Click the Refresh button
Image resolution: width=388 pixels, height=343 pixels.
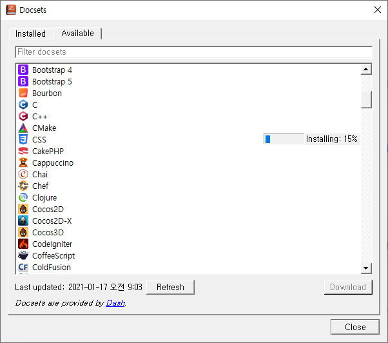[x=170, y=287]
